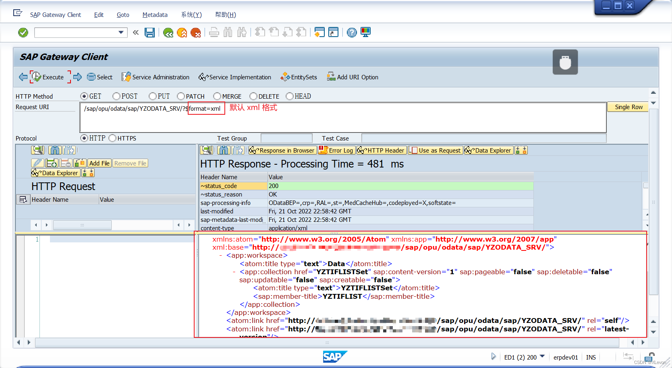Click the left arrow icon before Execute
This screenshot has height=368, width=672.
coord(23,77)
